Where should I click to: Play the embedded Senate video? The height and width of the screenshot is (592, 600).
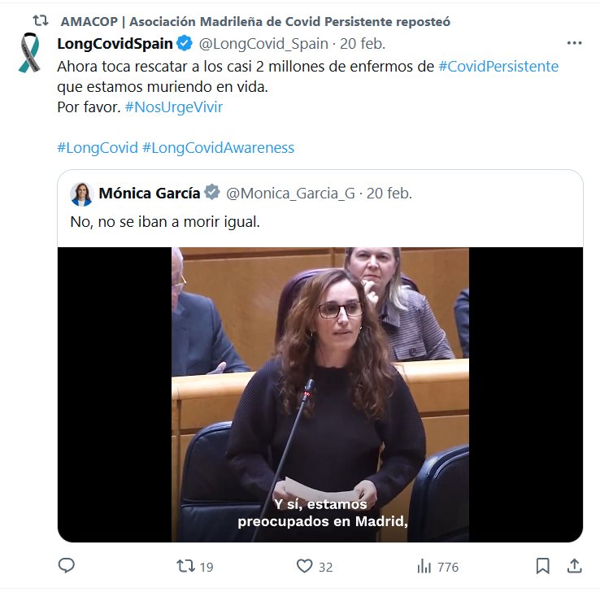pos(320,394)
